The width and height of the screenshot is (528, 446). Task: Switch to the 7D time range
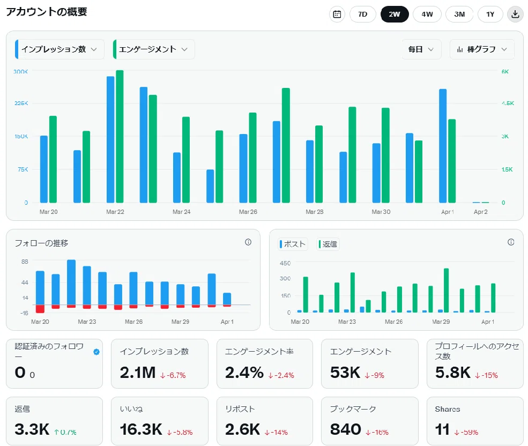click(363, 14)
